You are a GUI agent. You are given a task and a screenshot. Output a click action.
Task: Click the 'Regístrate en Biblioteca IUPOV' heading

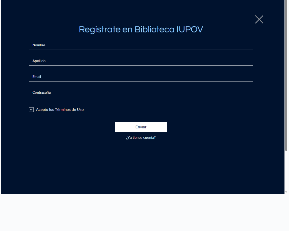tap(141, 29)
